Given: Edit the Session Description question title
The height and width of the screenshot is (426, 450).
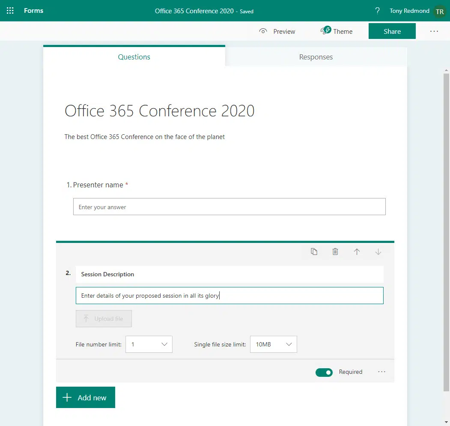Looking at the screenshot, I should 229,274.
